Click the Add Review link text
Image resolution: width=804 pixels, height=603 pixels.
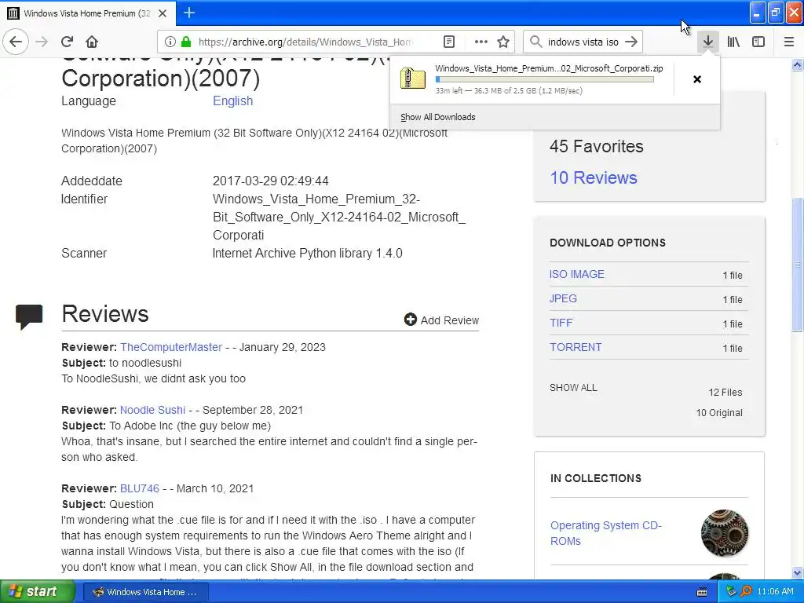(450, 320)
